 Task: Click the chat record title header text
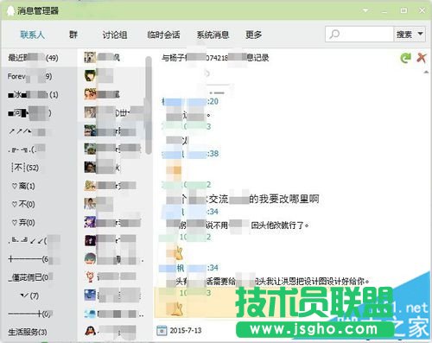tap(215, 58)
